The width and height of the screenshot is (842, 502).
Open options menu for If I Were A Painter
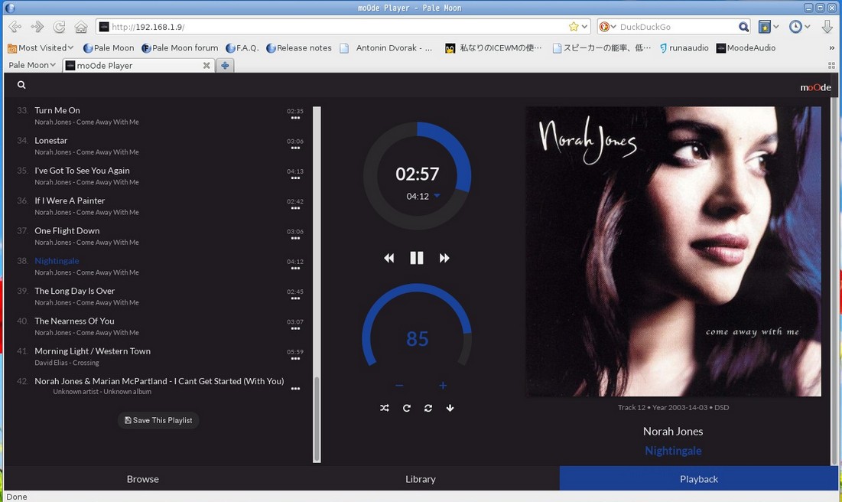[x=295, y=209]
